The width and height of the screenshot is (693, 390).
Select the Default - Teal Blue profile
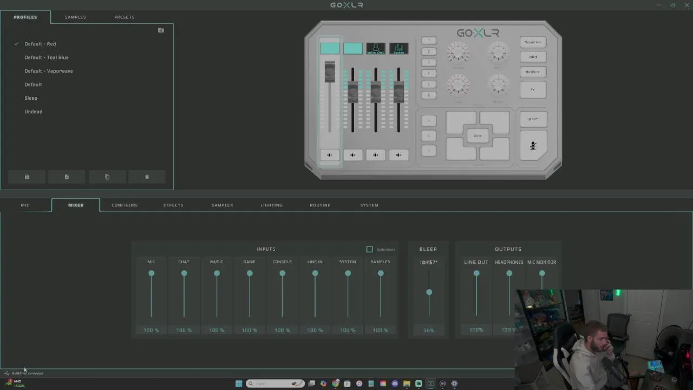[47, 57]
